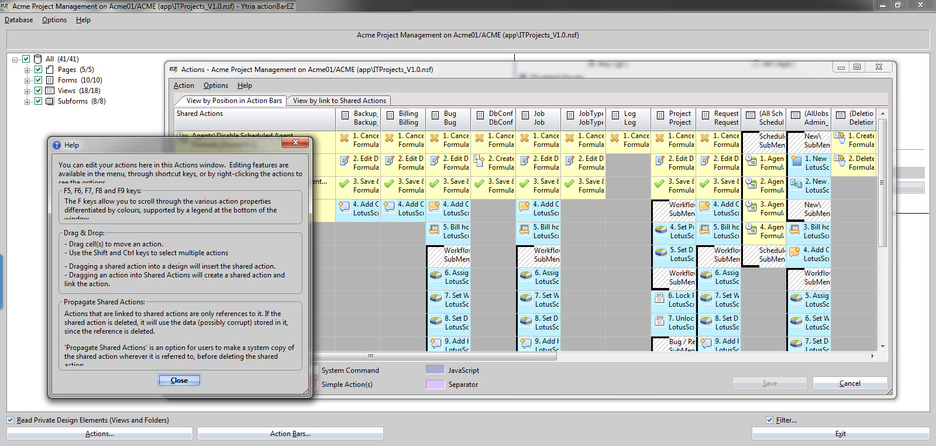Click the Edit Document pencil icon in Billing column
Image resolution: width=936 pixels, height=446 pixels.
tap(390, 160)
